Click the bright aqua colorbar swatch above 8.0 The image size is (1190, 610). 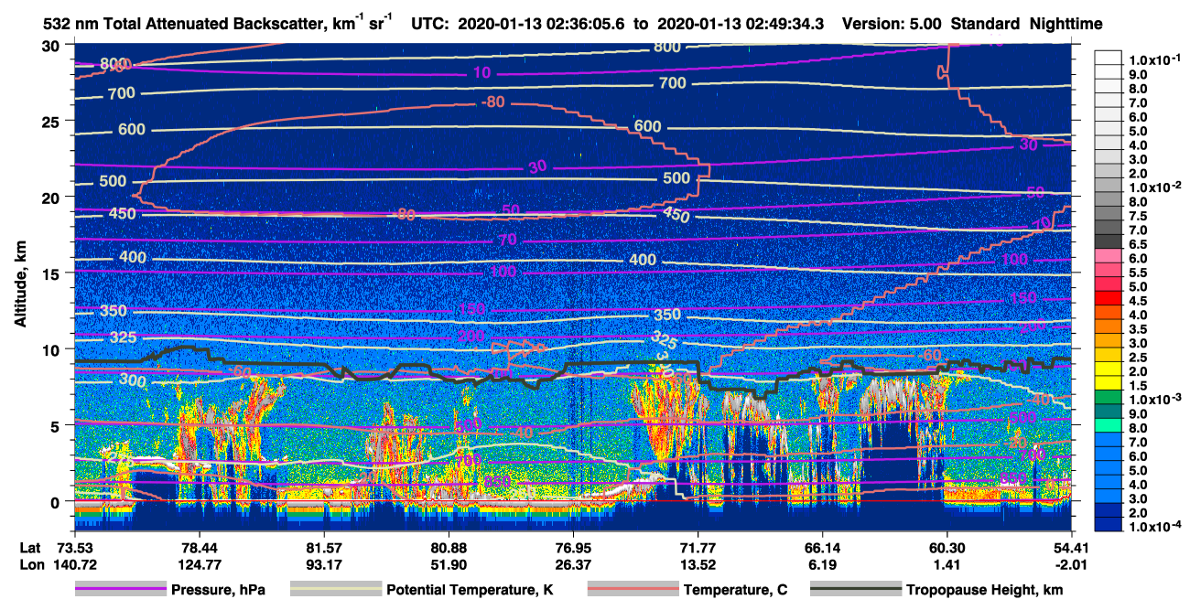tap(1109, 423)
